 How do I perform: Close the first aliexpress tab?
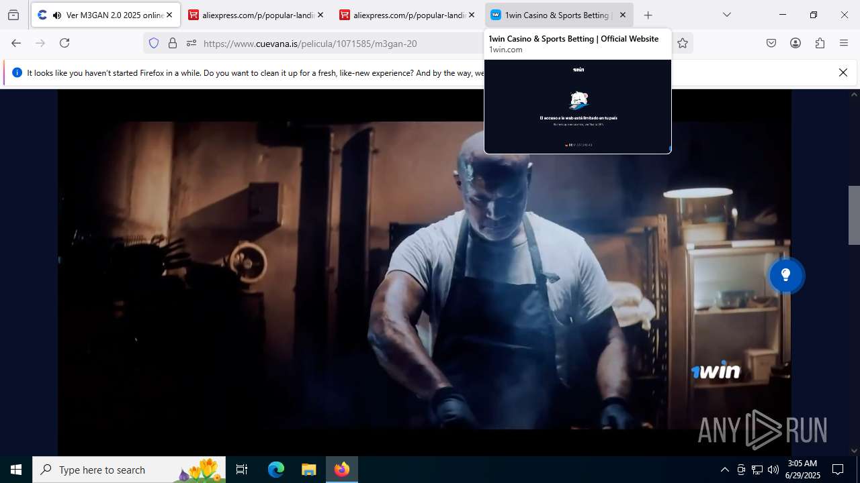320,15
